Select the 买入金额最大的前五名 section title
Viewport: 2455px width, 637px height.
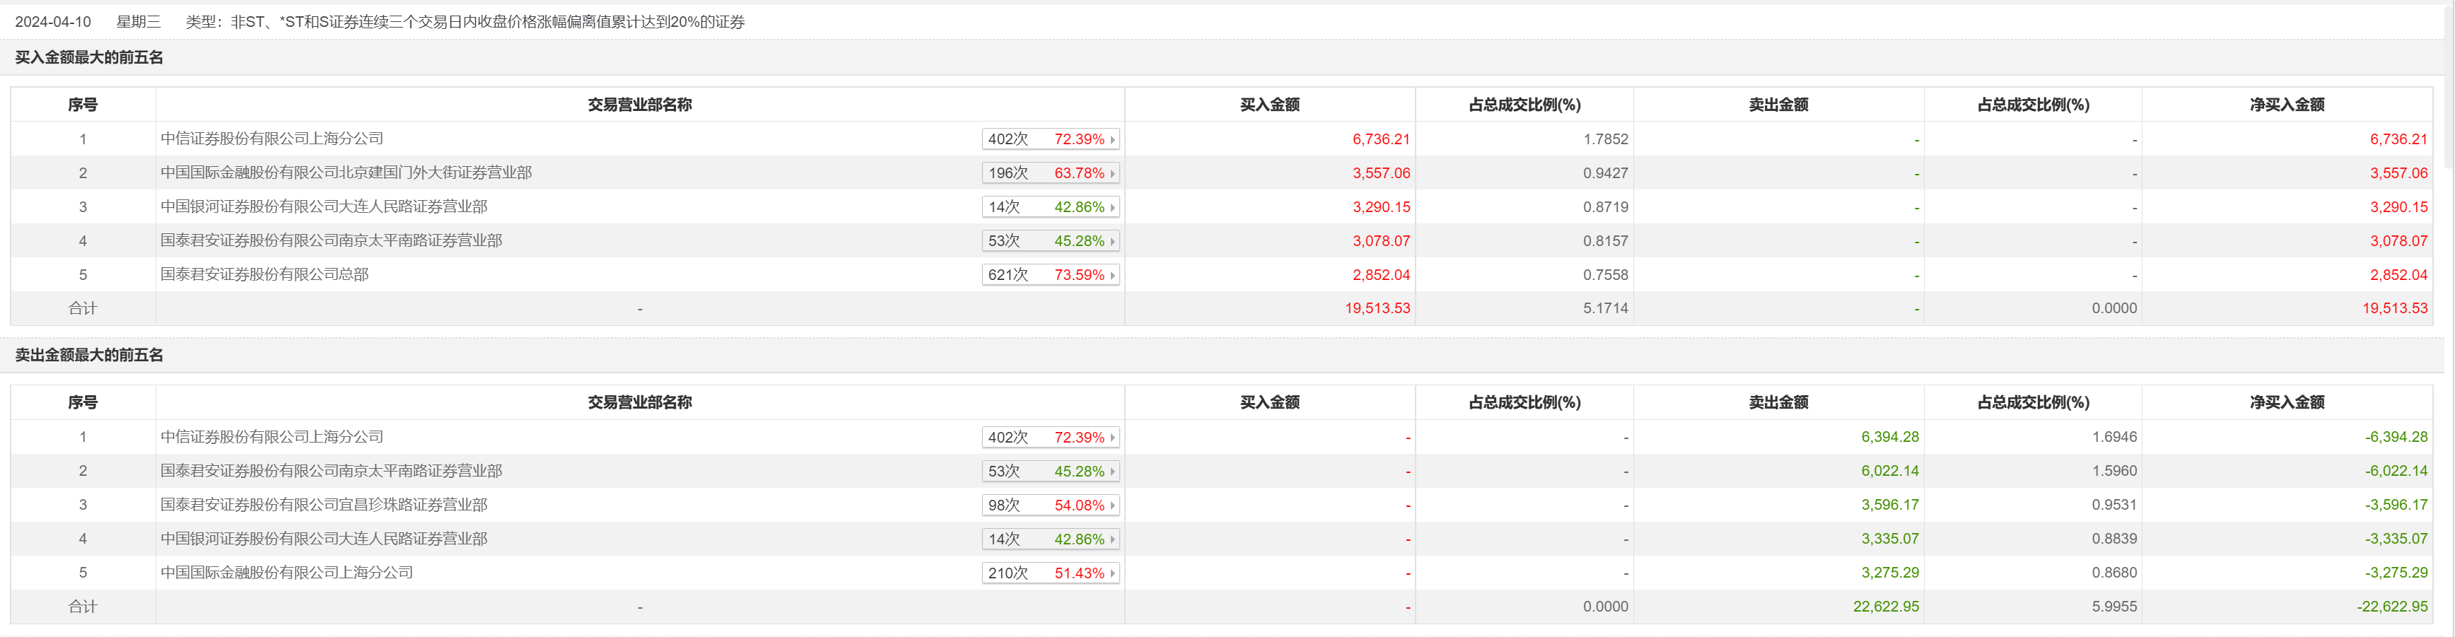coord(90,57)
